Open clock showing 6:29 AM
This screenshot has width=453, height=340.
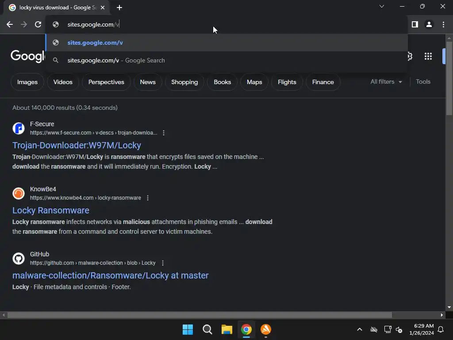(422, 329)
